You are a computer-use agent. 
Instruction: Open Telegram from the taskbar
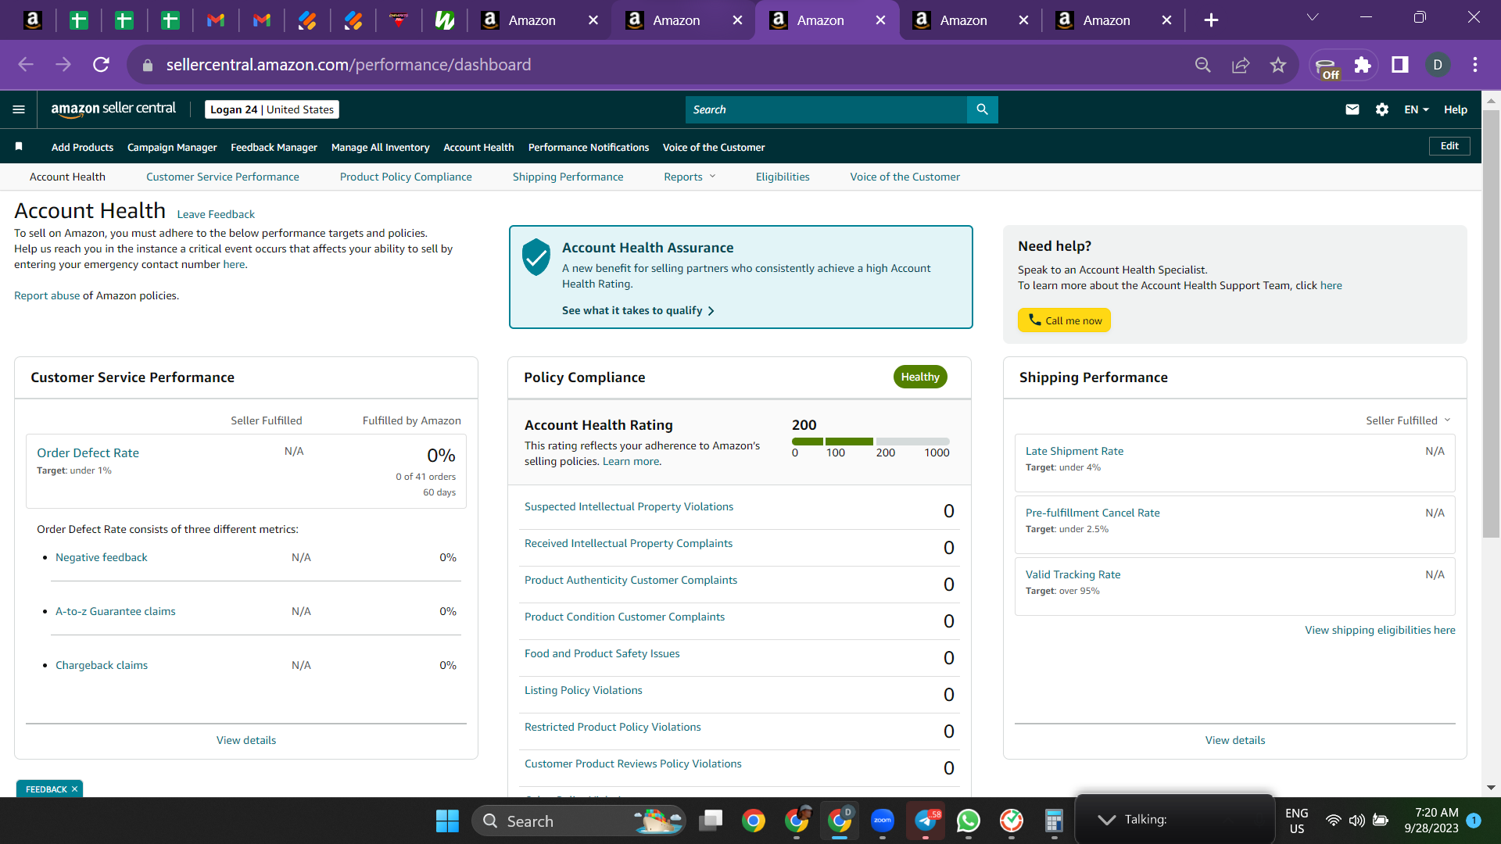tap(926, 821)
